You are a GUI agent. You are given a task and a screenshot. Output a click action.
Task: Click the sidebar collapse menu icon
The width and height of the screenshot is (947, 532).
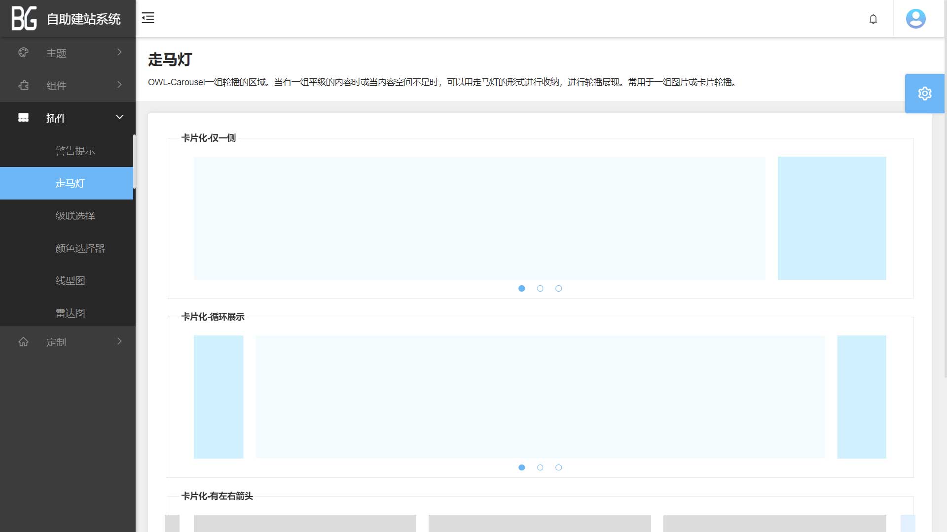tap(148, 18)
